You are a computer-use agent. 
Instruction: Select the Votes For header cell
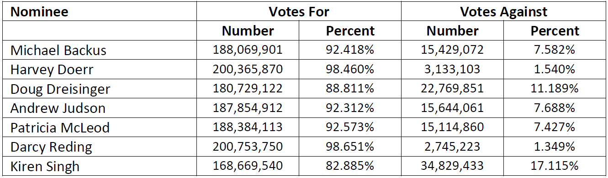[299, 12]
